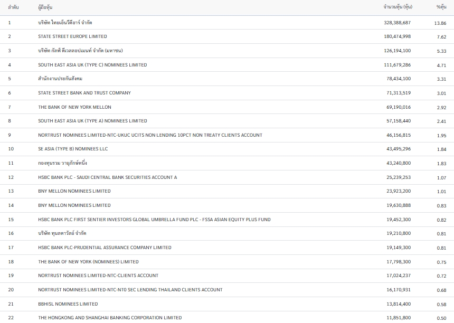Click share count 46,156,815
The height and width of the screenshot is (323, 454).
point(399,135)
